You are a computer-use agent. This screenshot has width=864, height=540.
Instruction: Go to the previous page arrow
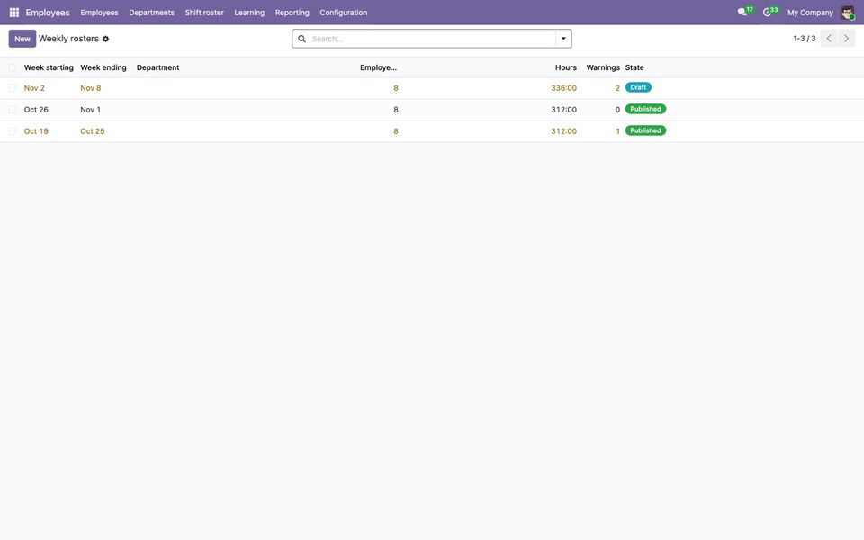tap(829, 39)
